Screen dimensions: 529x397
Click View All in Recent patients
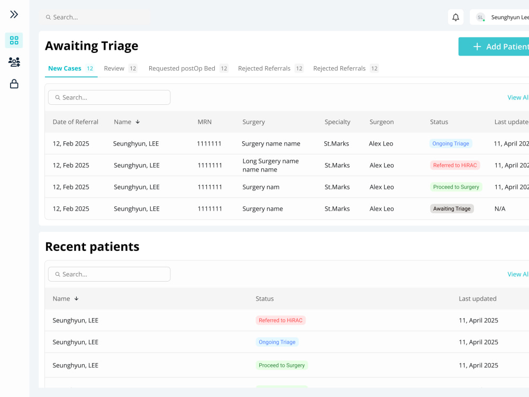[518, 274]
